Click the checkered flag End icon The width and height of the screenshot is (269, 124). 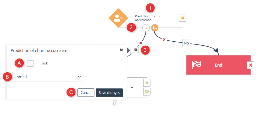pos(196,65)
